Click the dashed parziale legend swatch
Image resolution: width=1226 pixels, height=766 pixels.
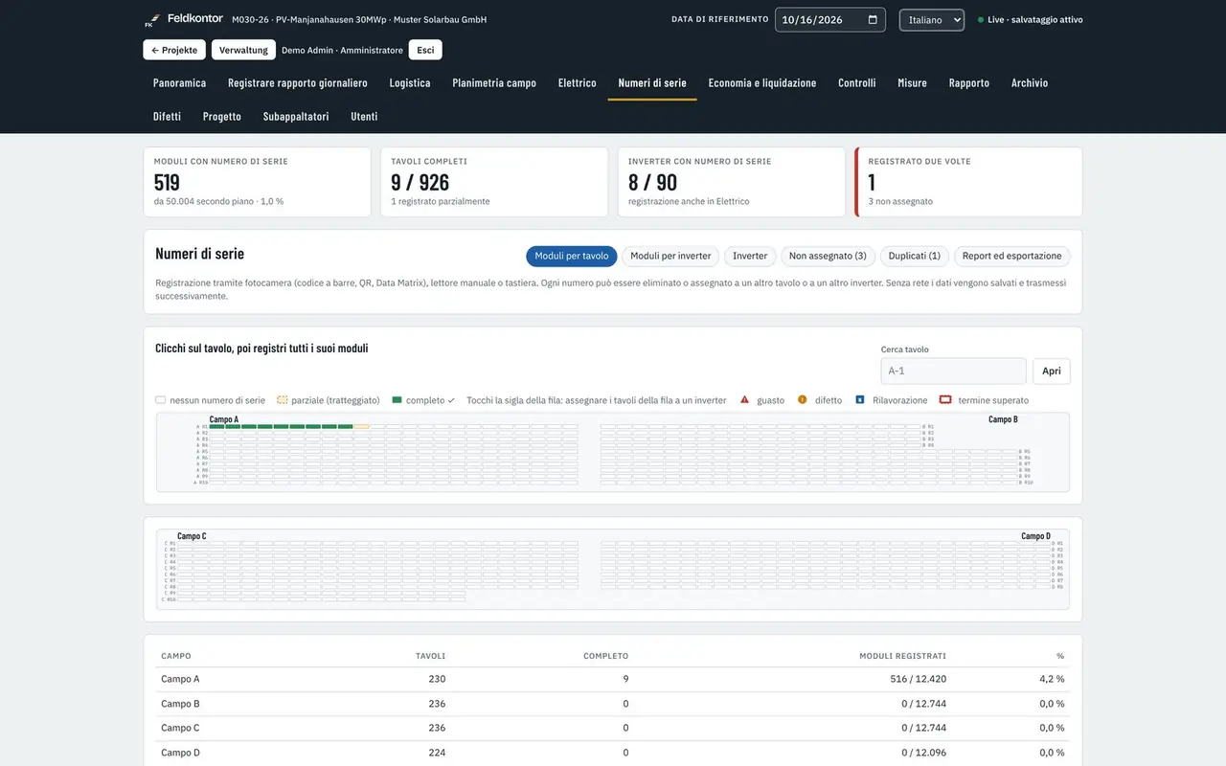283,400
